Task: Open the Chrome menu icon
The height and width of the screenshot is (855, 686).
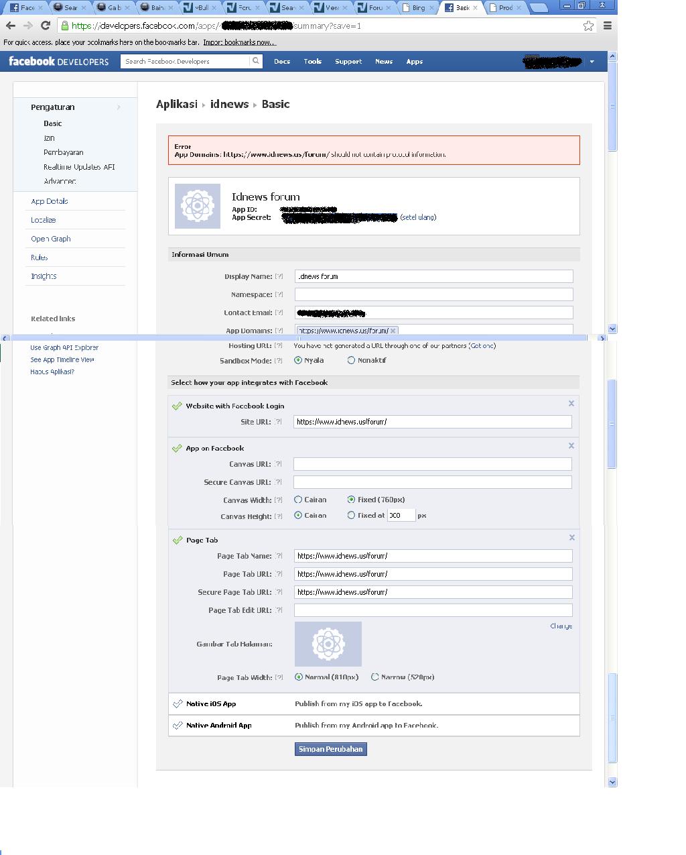Action: tap(607, 25)
